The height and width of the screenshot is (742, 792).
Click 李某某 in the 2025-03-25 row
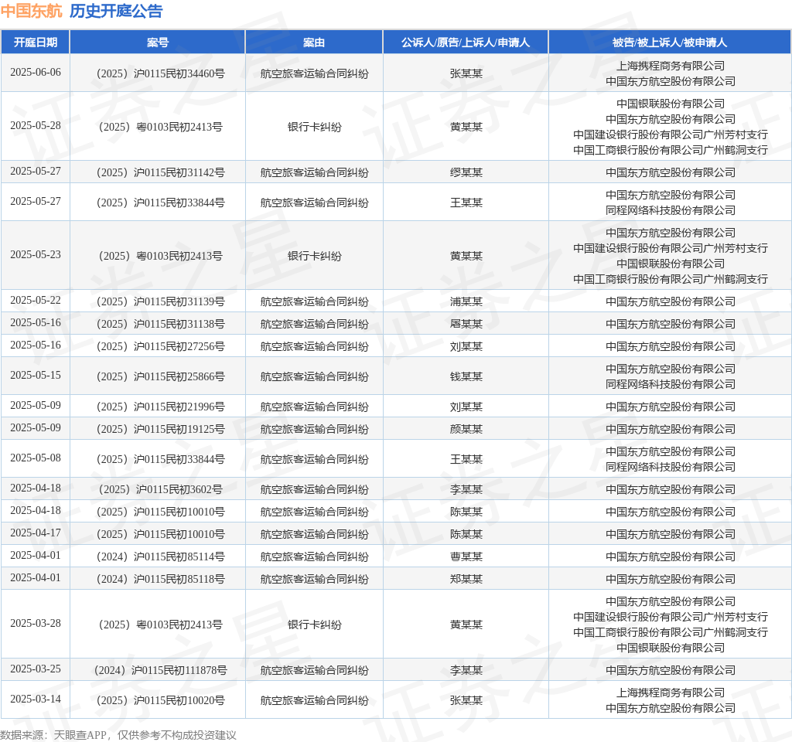[466, 670]
